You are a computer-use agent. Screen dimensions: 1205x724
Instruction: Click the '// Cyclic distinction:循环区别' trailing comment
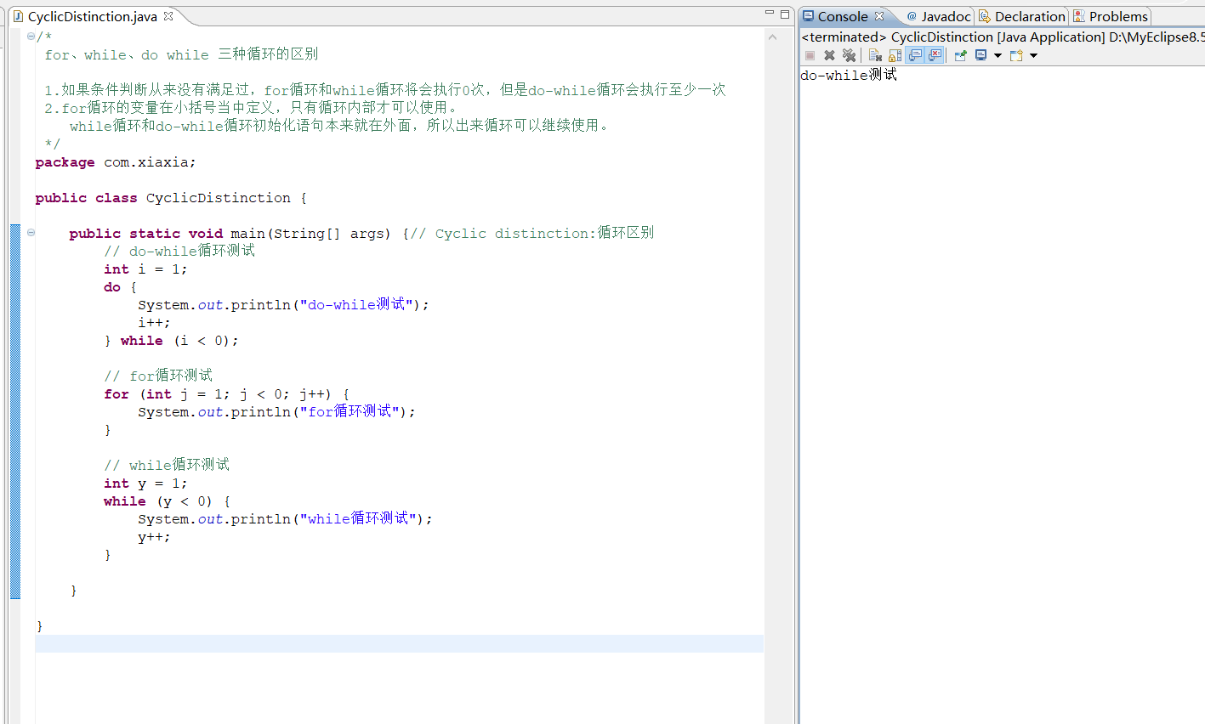coord(532,234)
